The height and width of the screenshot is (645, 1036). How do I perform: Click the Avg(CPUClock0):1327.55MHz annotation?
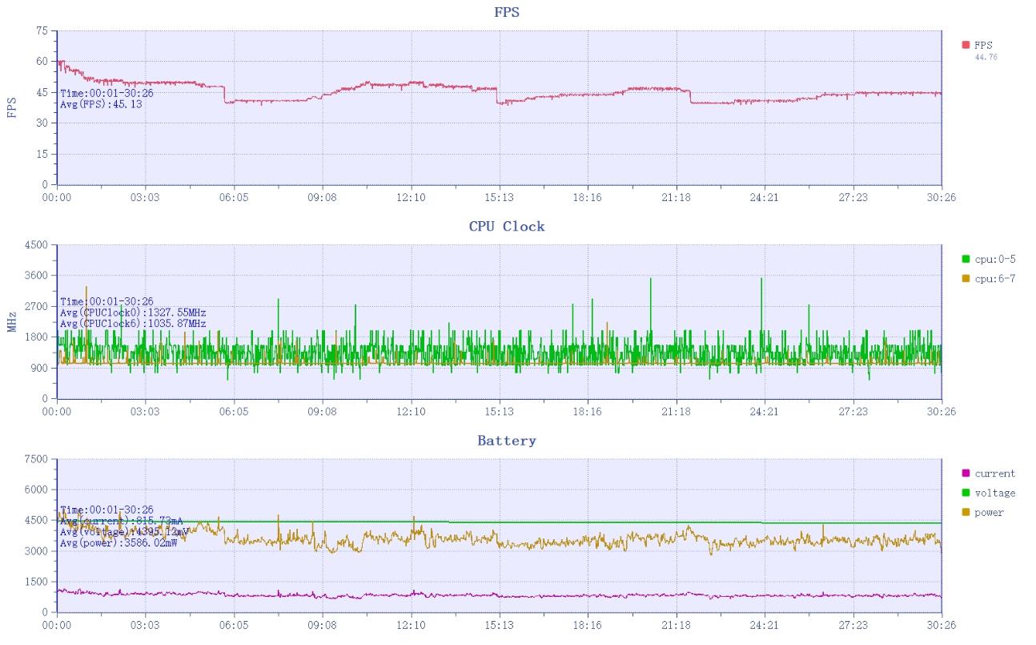(x=133, y=312)
